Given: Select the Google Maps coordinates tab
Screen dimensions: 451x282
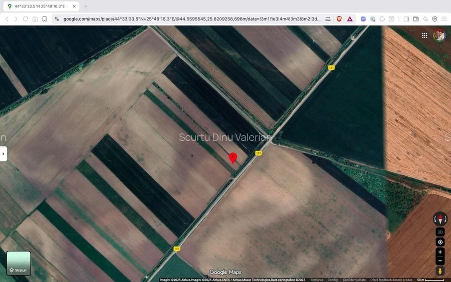Looking at the screenshot, I should point(40,7).
